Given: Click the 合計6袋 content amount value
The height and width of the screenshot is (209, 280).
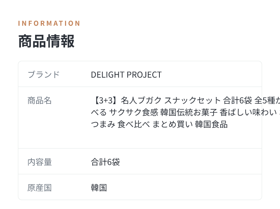Looking at the screenshot, I should pyautogui.click(x=105, y=162).
